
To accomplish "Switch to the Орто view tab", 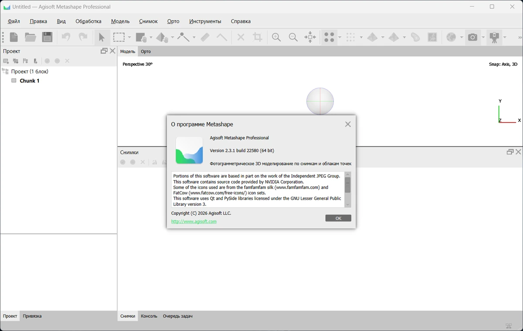I will [146, 51].
